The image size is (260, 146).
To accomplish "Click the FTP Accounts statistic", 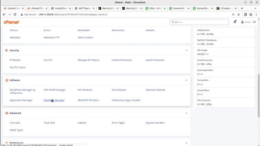I will 224,103.
